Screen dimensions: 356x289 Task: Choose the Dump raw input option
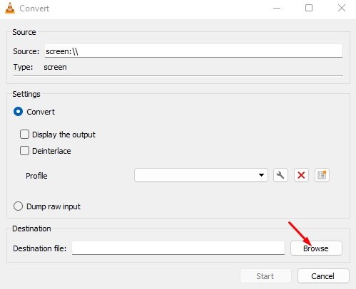point(18,206)
